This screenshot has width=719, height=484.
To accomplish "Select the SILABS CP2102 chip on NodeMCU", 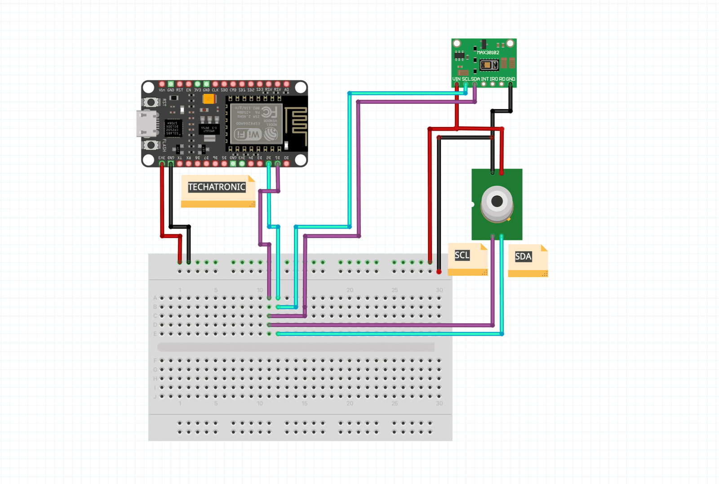I will pos(173,128).
